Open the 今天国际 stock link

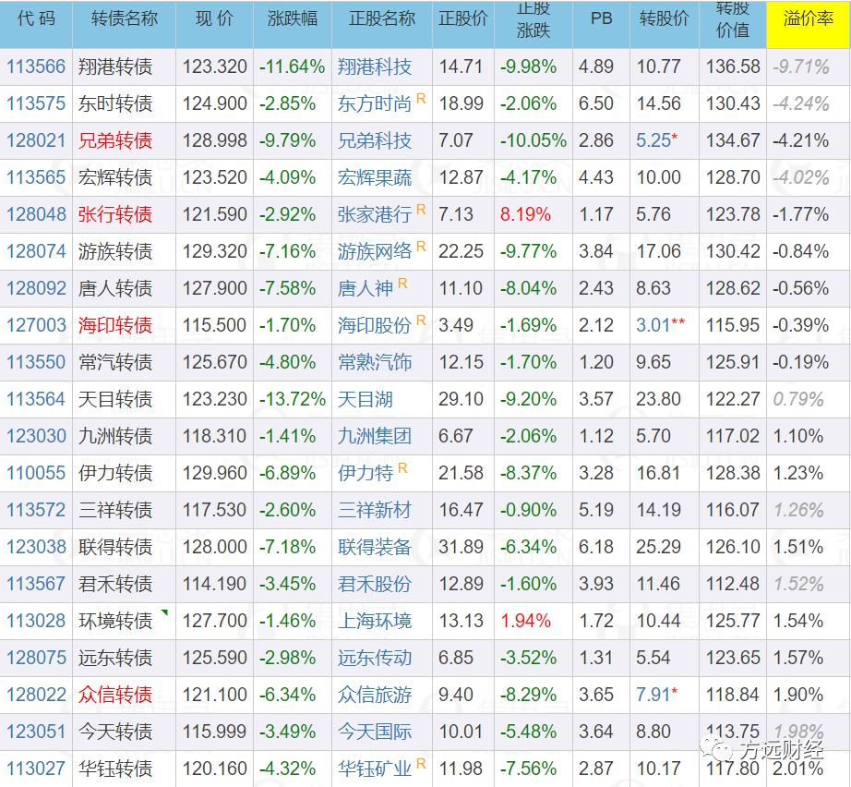[x=375, y=732]
